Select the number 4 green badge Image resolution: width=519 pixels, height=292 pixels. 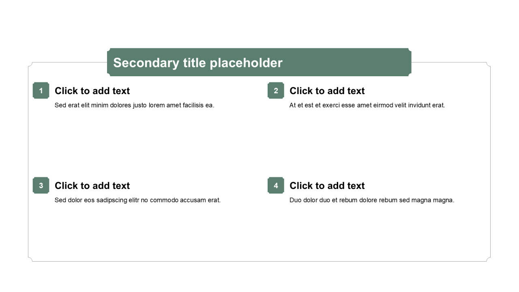tap(276, 185)
